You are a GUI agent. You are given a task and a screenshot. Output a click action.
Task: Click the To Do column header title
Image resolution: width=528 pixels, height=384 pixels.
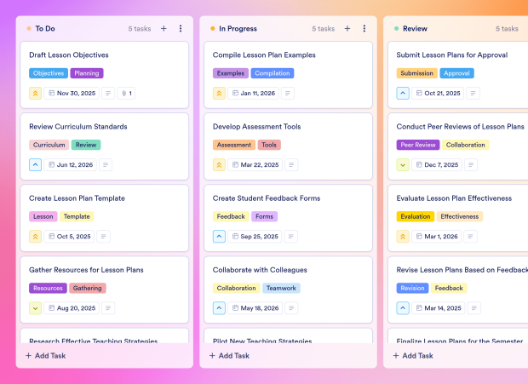pos(45,29)
